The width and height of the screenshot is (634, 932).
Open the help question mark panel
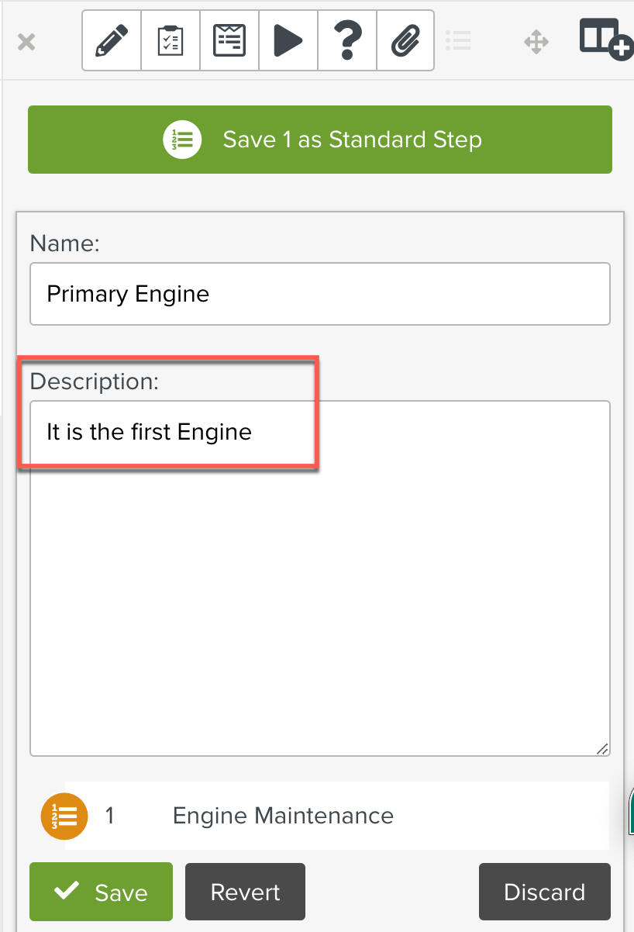(x=346, y=40)
